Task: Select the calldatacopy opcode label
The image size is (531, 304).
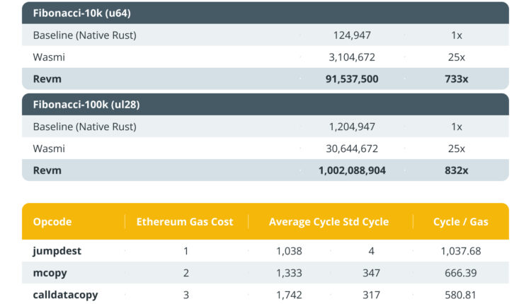Action: click(x=65, y=295)
